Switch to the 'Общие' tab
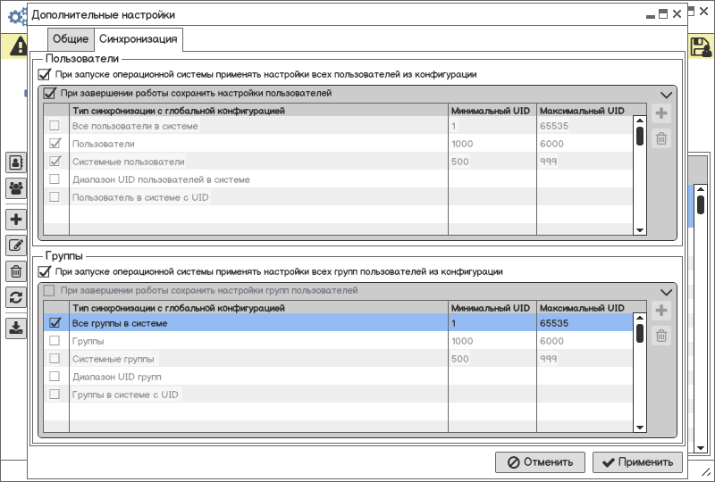Screen dimensions: 715x482 71,39
